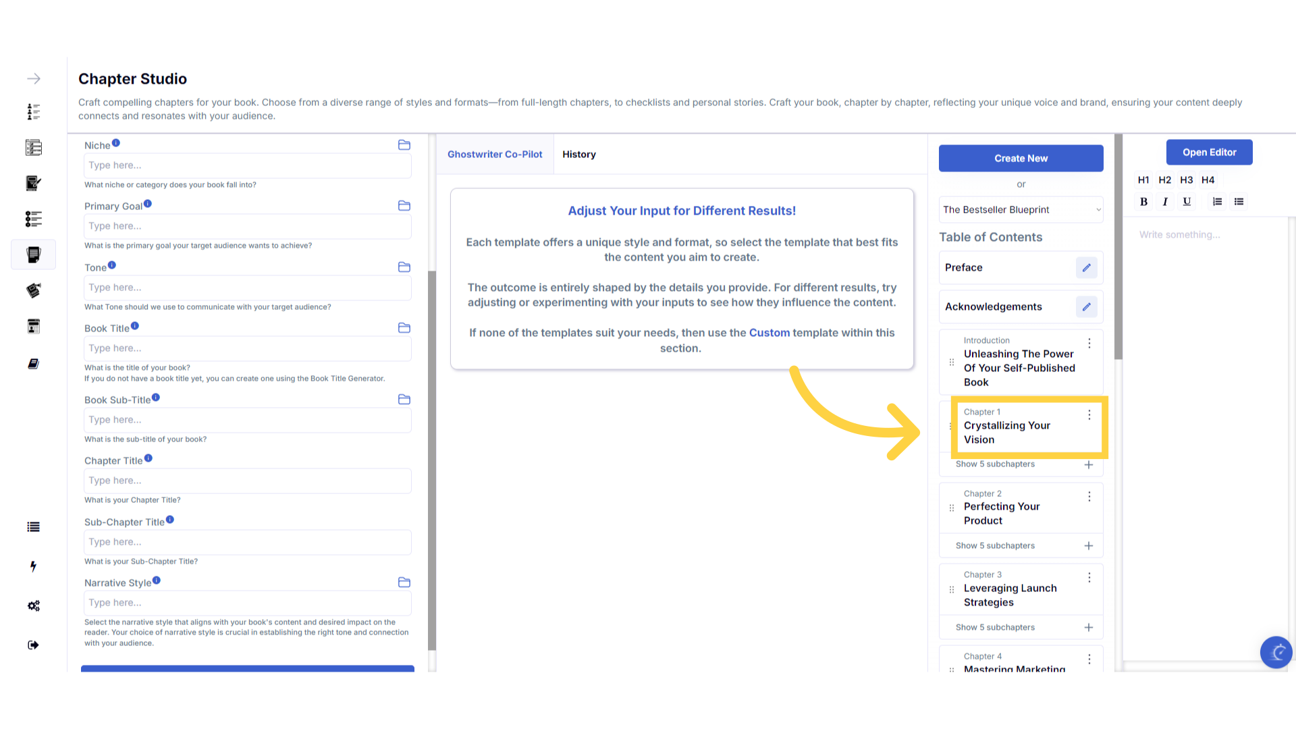Add subchapter with plus under Chapter 1
The image size is (1296, 729).
point(1088,464)
